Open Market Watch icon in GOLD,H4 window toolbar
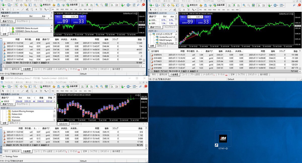This screenshot has width=302, height=163. pyautogui.click(x=16, y=86)
